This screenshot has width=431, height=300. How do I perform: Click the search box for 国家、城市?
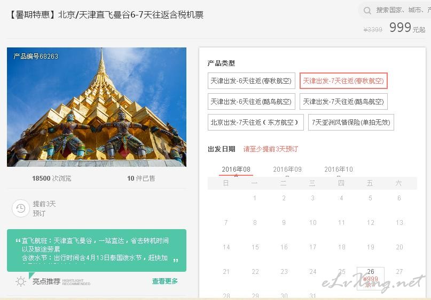click(401, 10)
